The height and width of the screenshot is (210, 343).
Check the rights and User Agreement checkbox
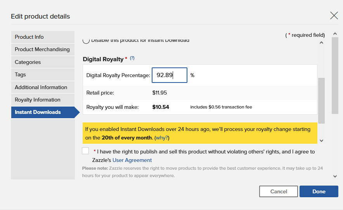click(85, 151)
